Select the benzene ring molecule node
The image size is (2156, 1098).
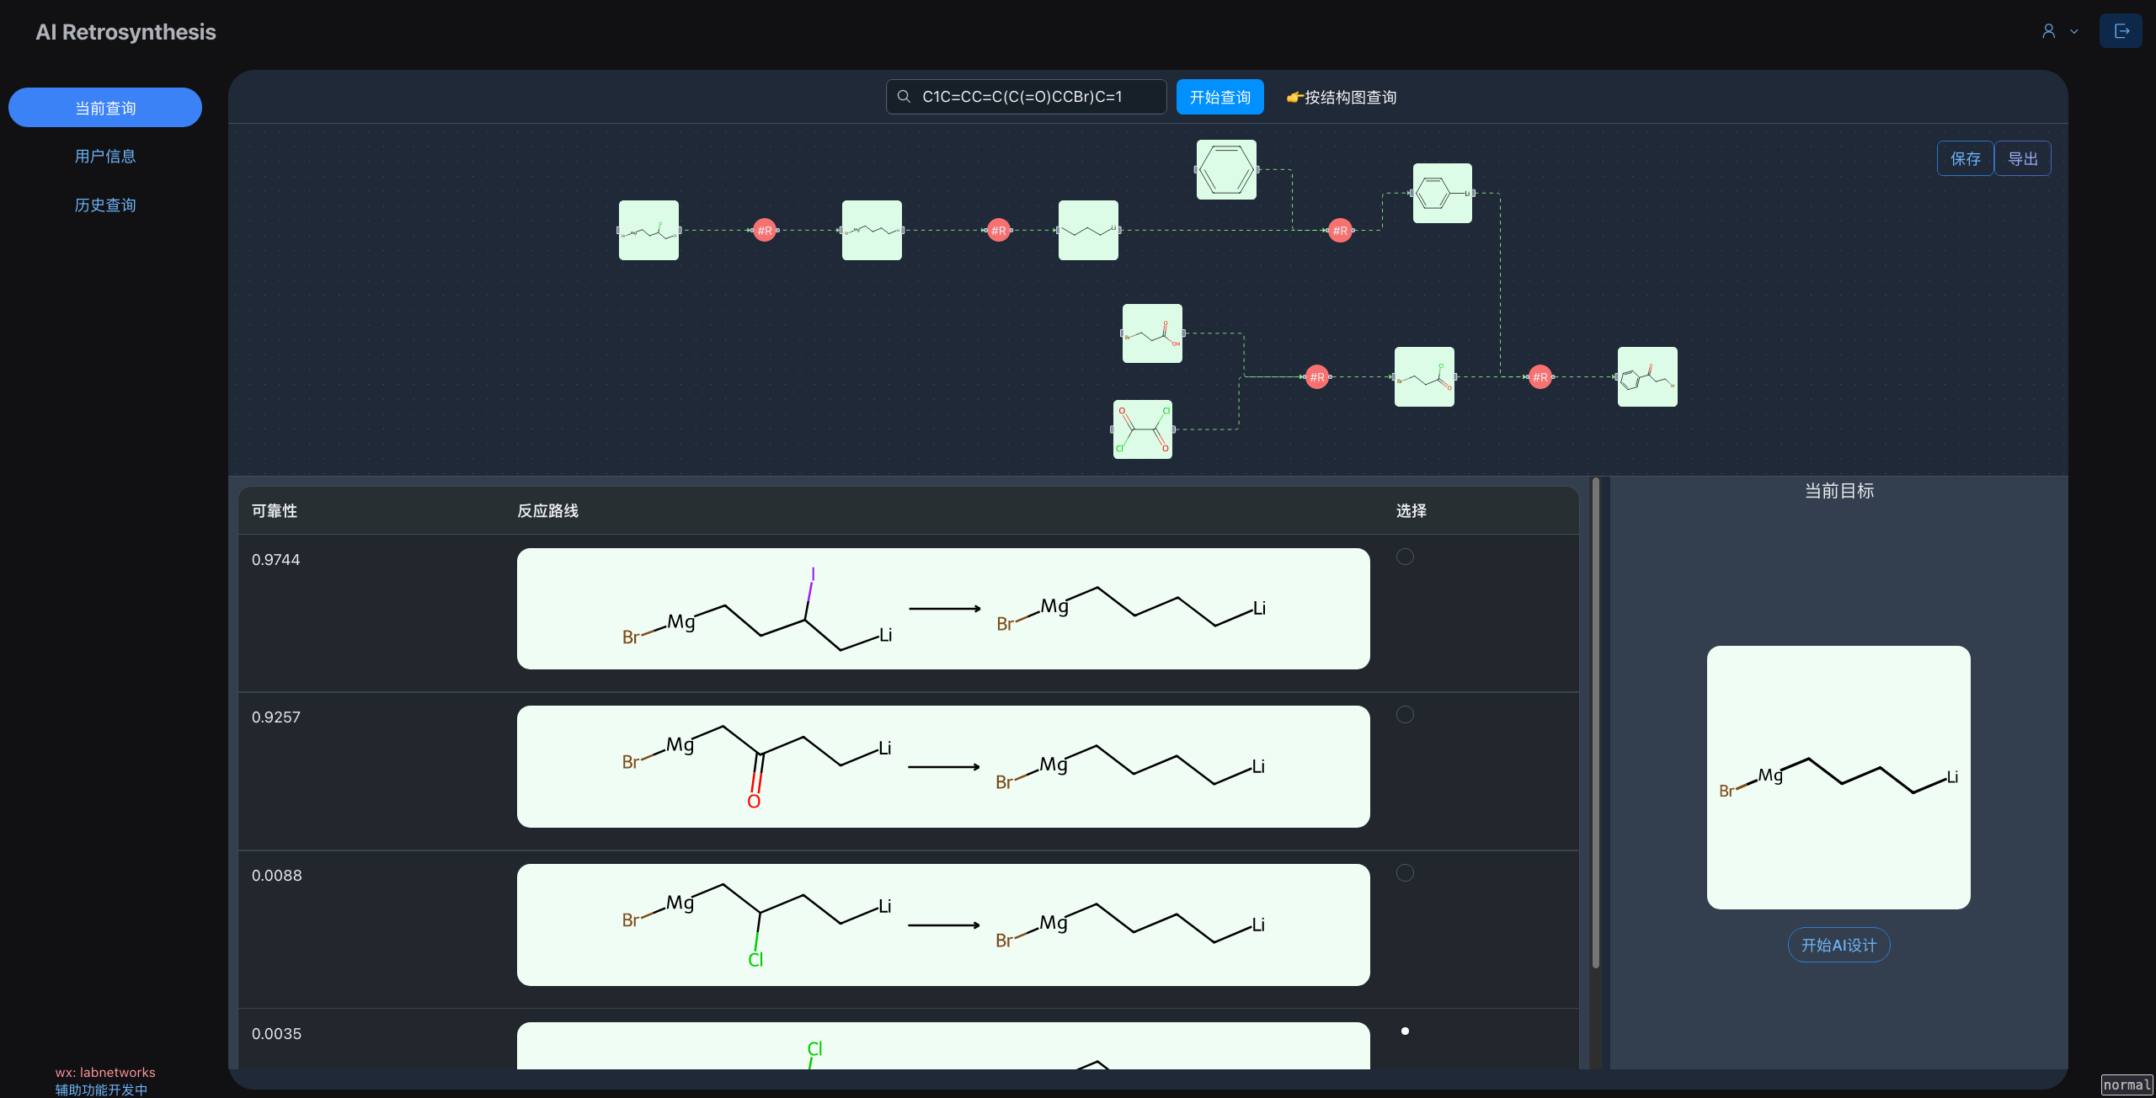[x=1226, y=170]
